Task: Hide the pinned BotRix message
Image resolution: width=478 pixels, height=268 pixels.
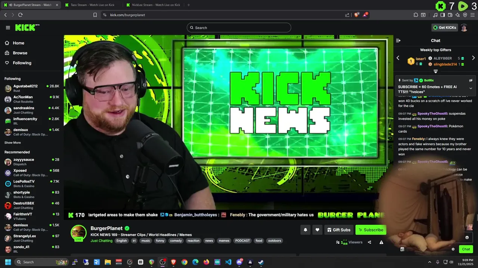Action: click(471, 80)
